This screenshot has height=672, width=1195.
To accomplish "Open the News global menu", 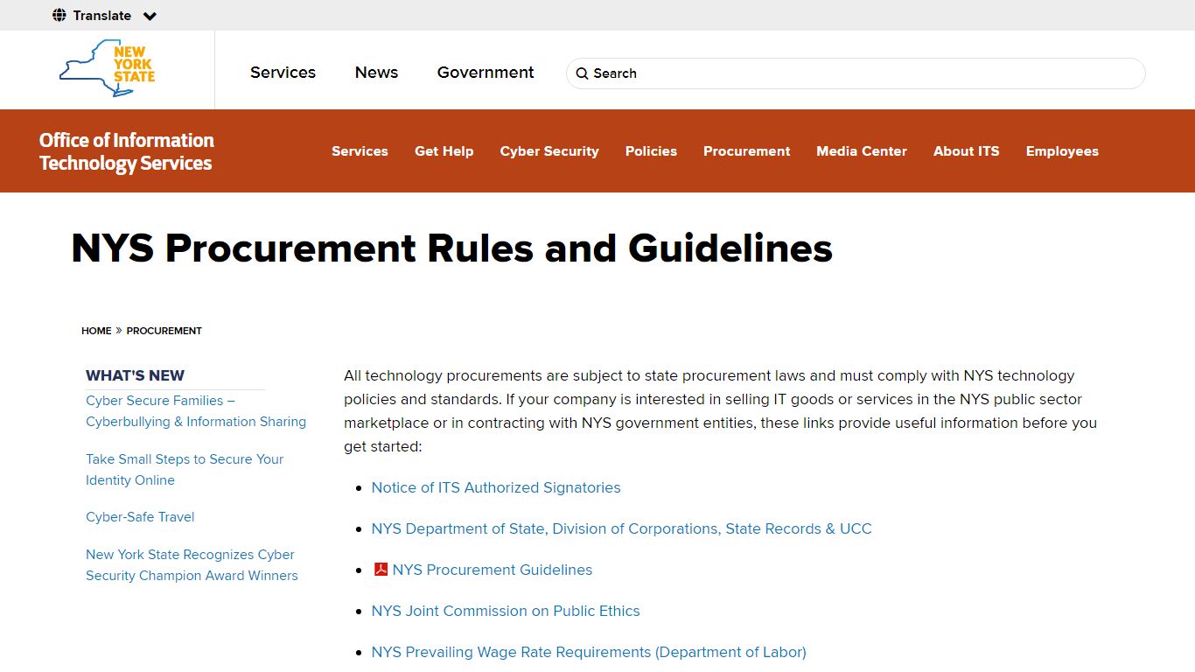I will pyautogui.click(x=376, y=73).
